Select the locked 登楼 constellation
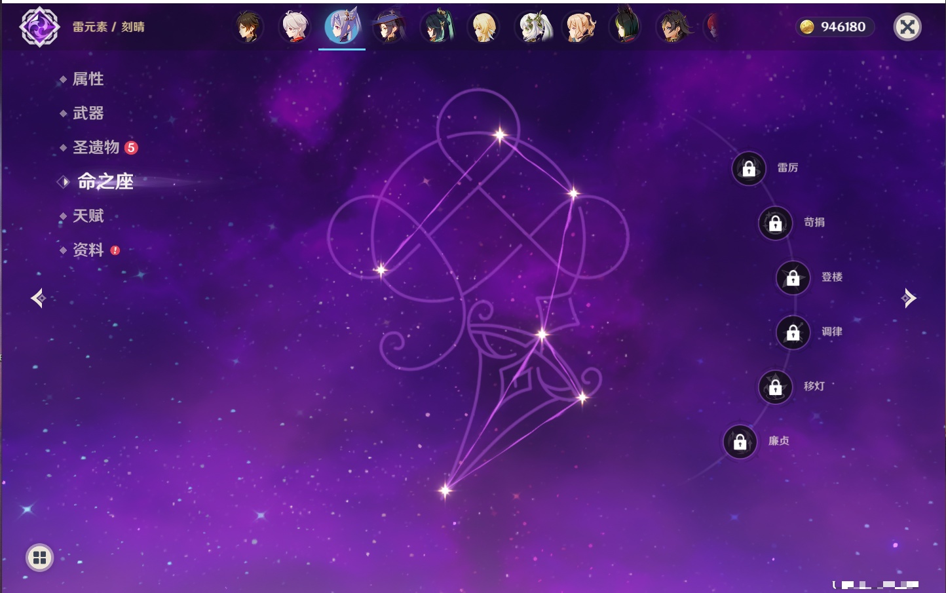 pos(793,278)
